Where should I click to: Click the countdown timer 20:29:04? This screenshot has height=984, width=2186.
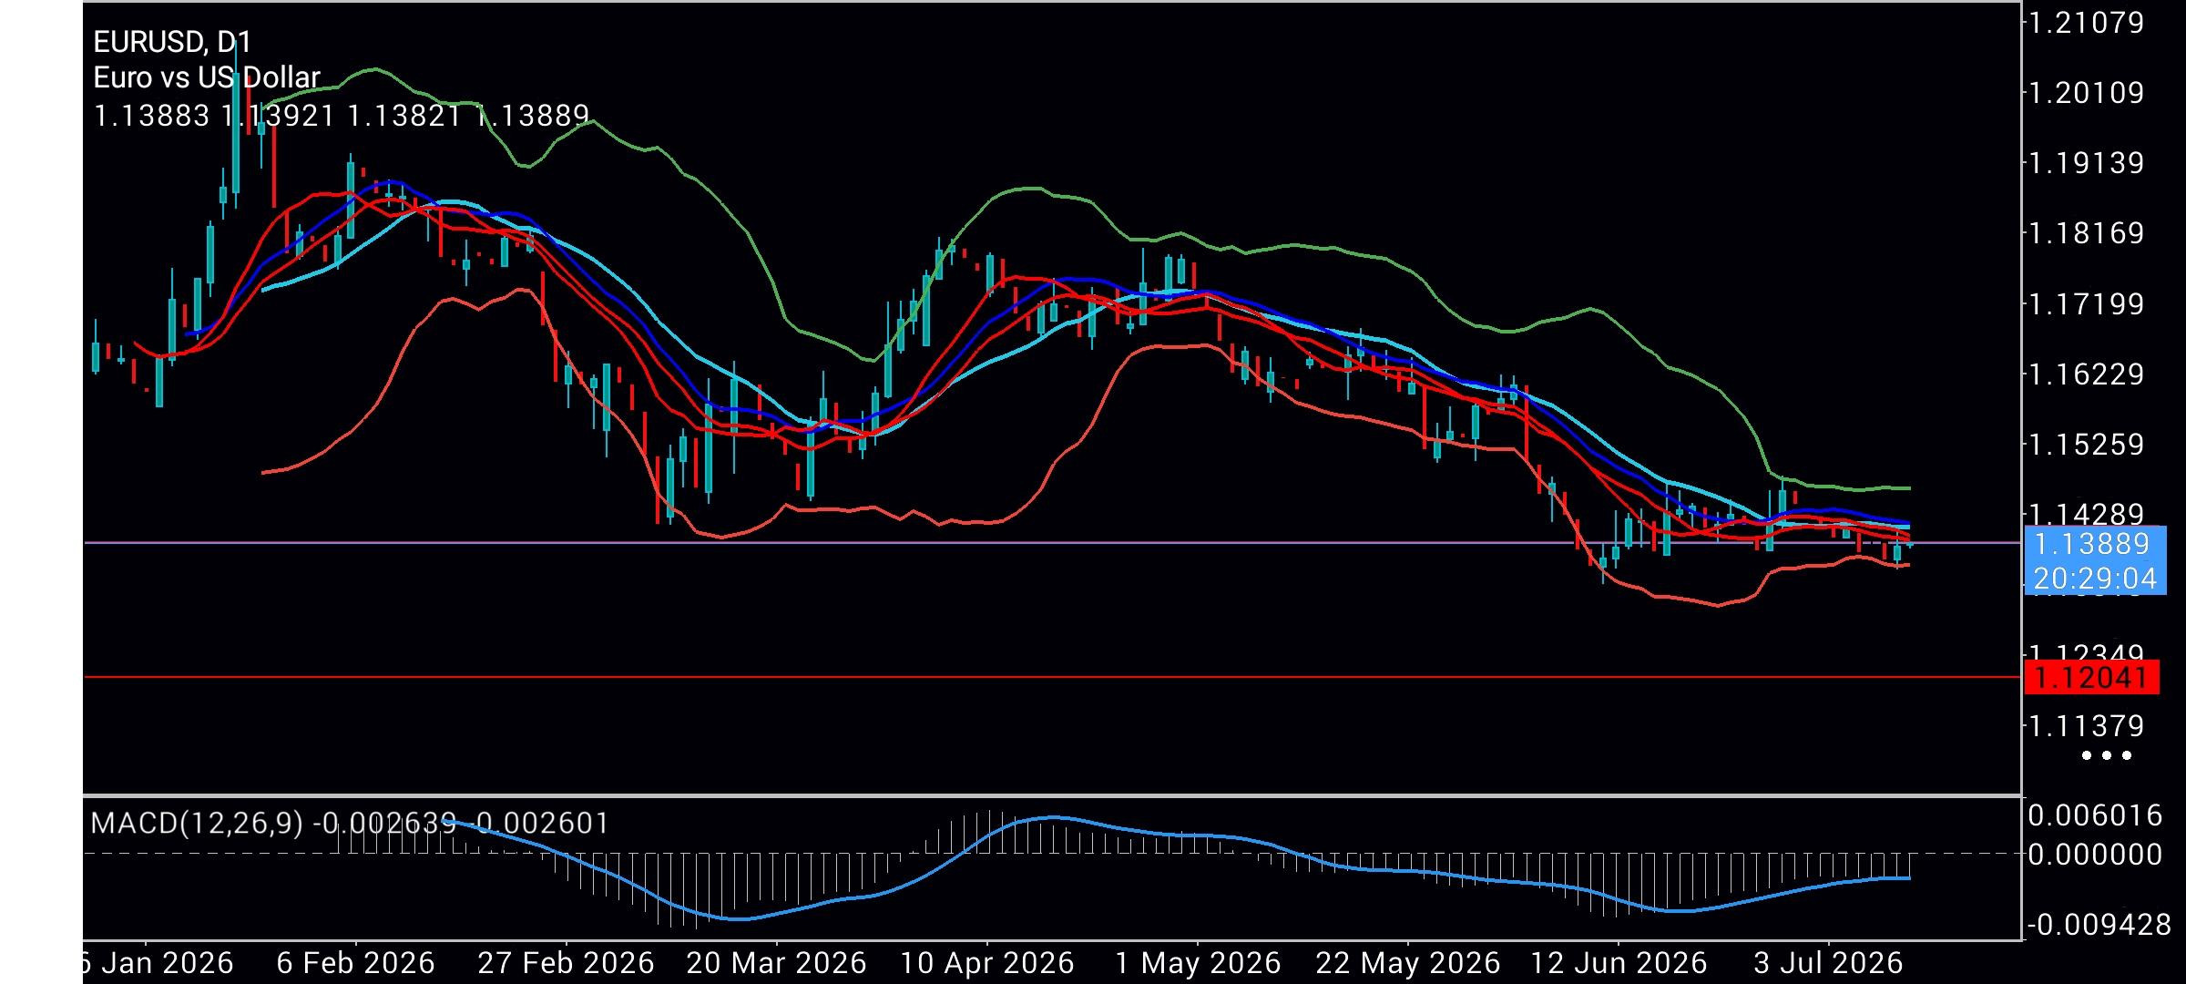(2095, 579)
